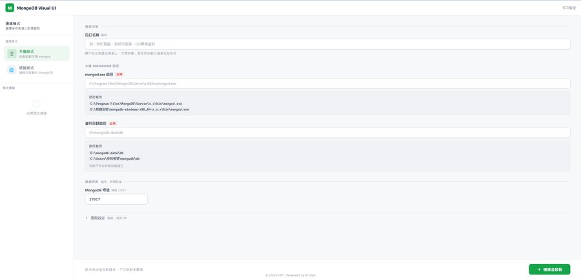Click the remote mode globe icon
Image resolution: width=581 pixels, height=279 pixels.
(12, 70)
